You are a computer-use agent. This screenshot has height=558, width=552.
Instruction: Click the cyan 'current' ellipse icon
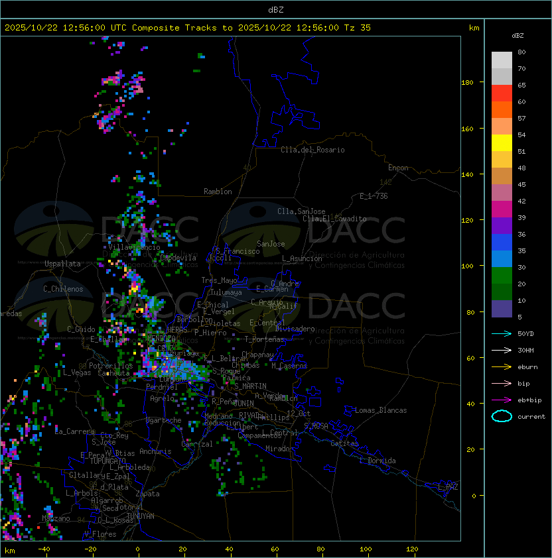click(x=502, y=416)
